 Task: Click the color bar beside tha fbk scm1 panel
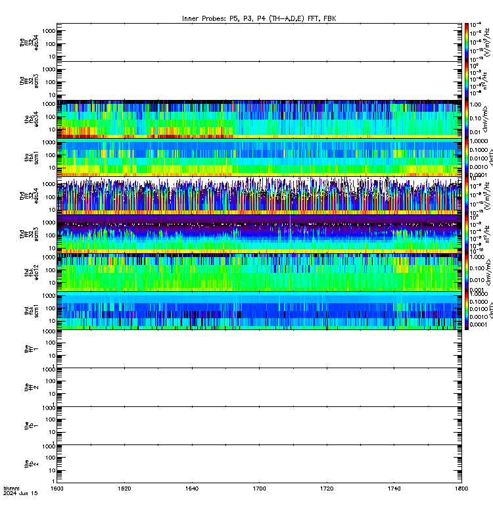click(x=467, y=157)
